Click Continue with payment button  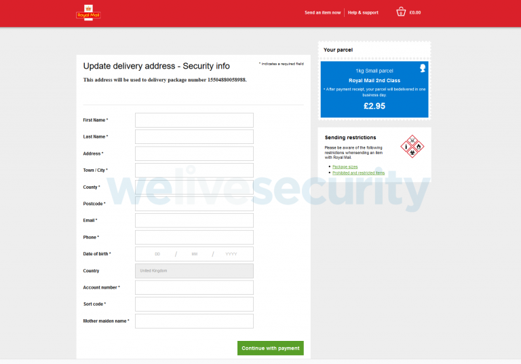(271, 348)
